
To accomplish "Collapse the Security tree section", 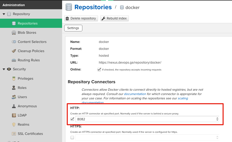I will (x=4, y=69).
